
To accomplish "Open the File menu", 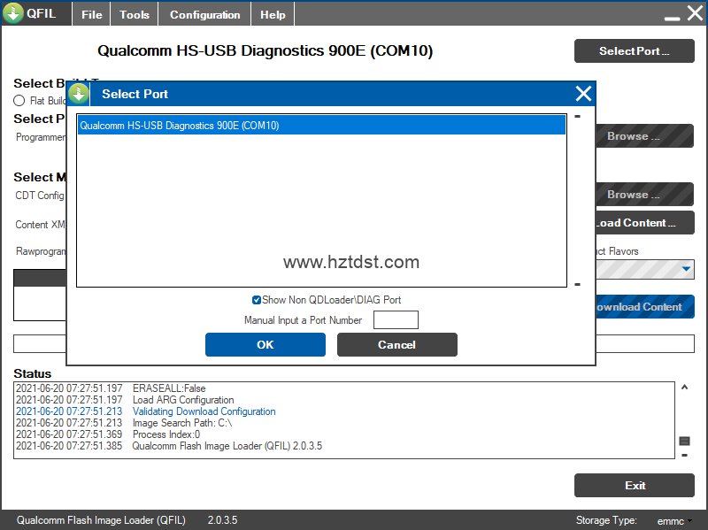I will point(92,14).
